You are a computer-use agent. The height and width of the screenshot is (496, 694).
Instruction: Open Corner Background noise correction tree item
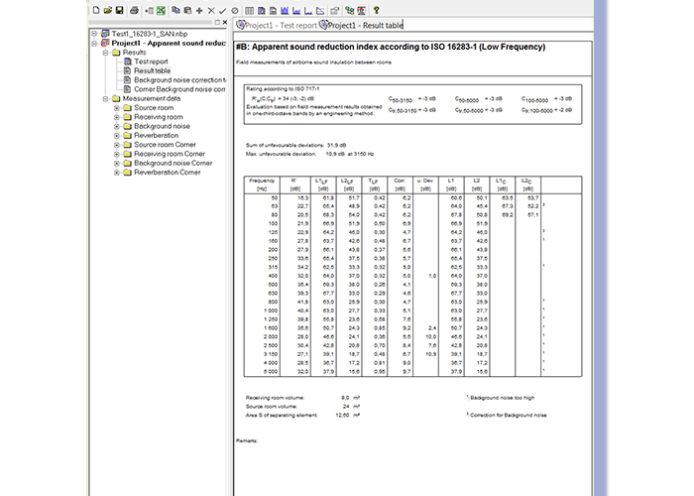[179, 89]
